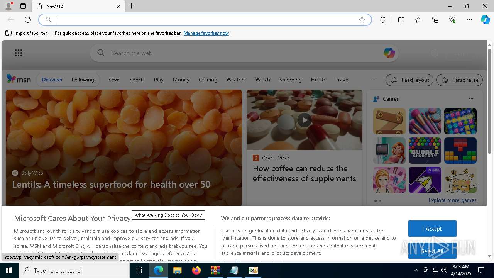The height and width of the screenshot is (278, 494).
Task: Open the lentils superfood article
Action: click(111, 185)
